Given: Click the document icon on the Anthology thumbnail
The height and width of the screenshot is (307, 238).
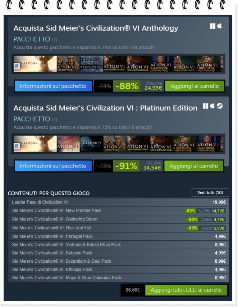Looking at the screenshot, I should coord(17,66).
